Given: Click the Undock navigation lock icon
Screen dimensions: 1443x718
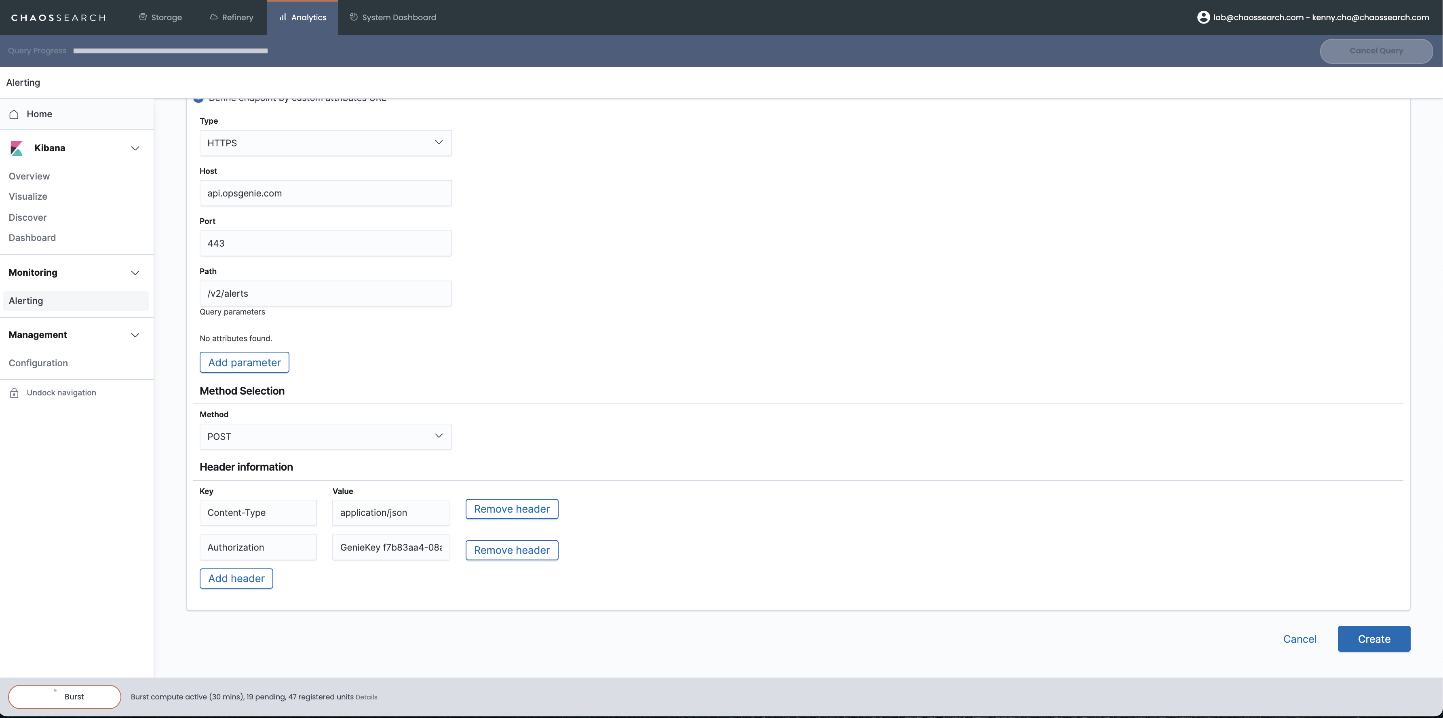Looking at the screenshot, I should click(14, 393).
